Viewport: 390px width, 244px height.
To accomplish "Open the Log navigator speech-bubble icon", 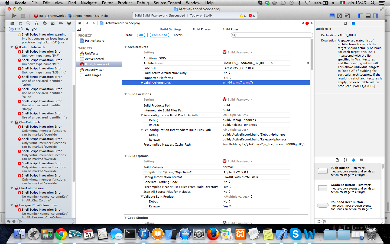I will coord(69,23).
